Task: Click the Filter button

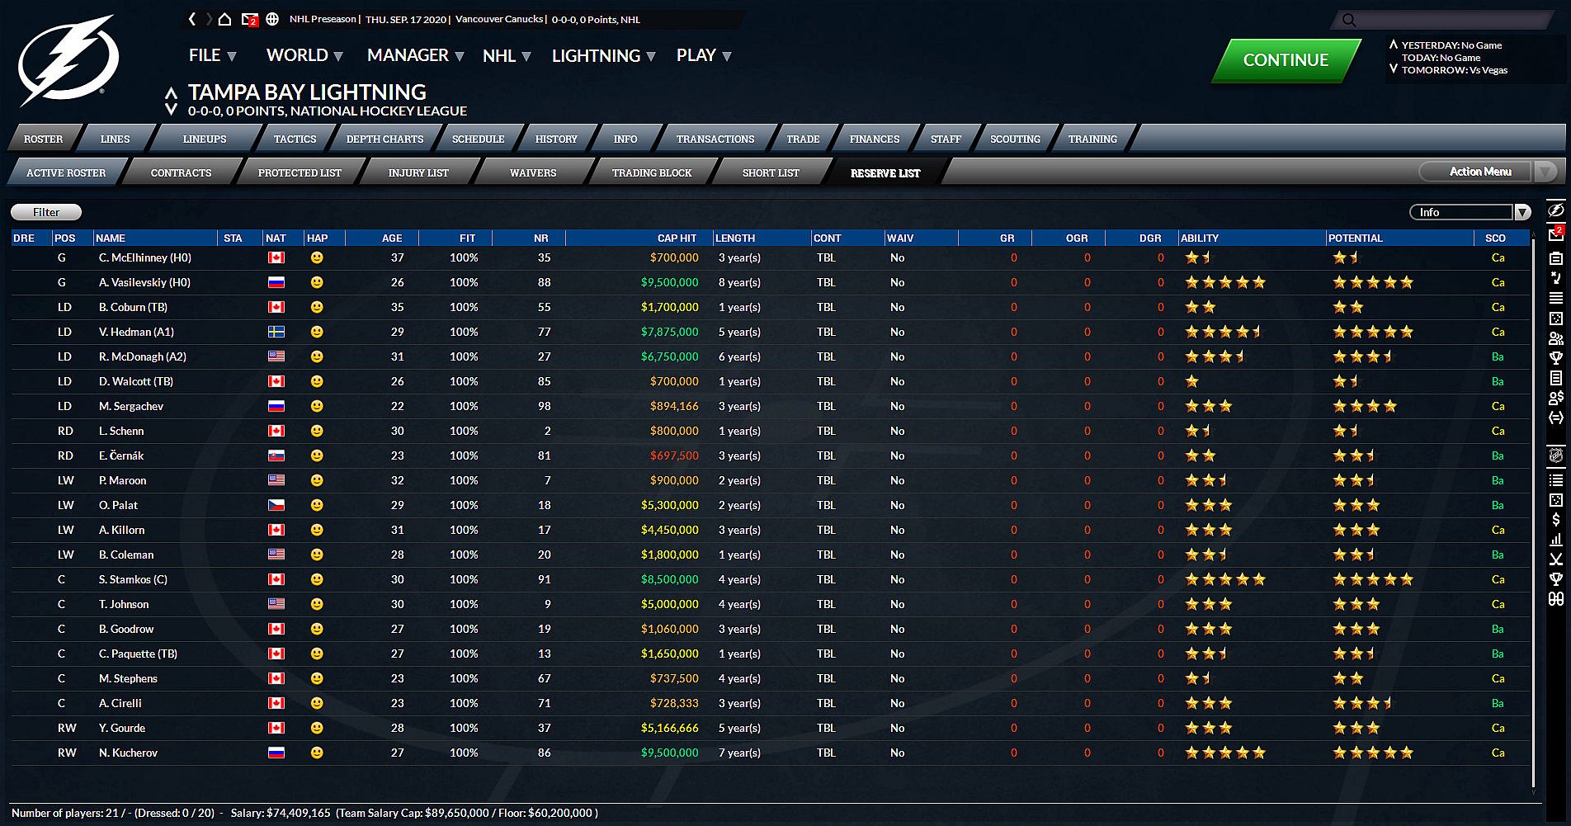Action: click(x=46, y=213)
